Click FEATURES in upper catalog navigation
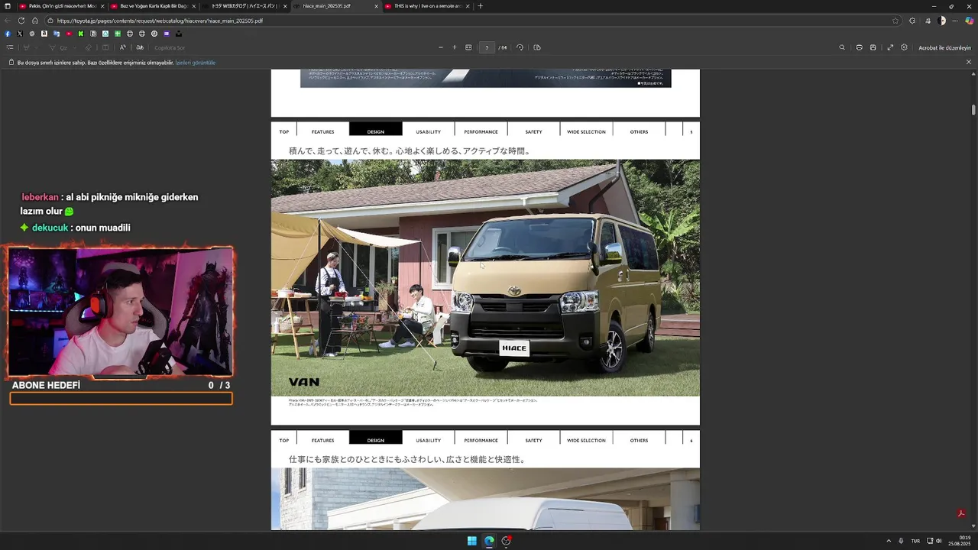 click(322, 131)
